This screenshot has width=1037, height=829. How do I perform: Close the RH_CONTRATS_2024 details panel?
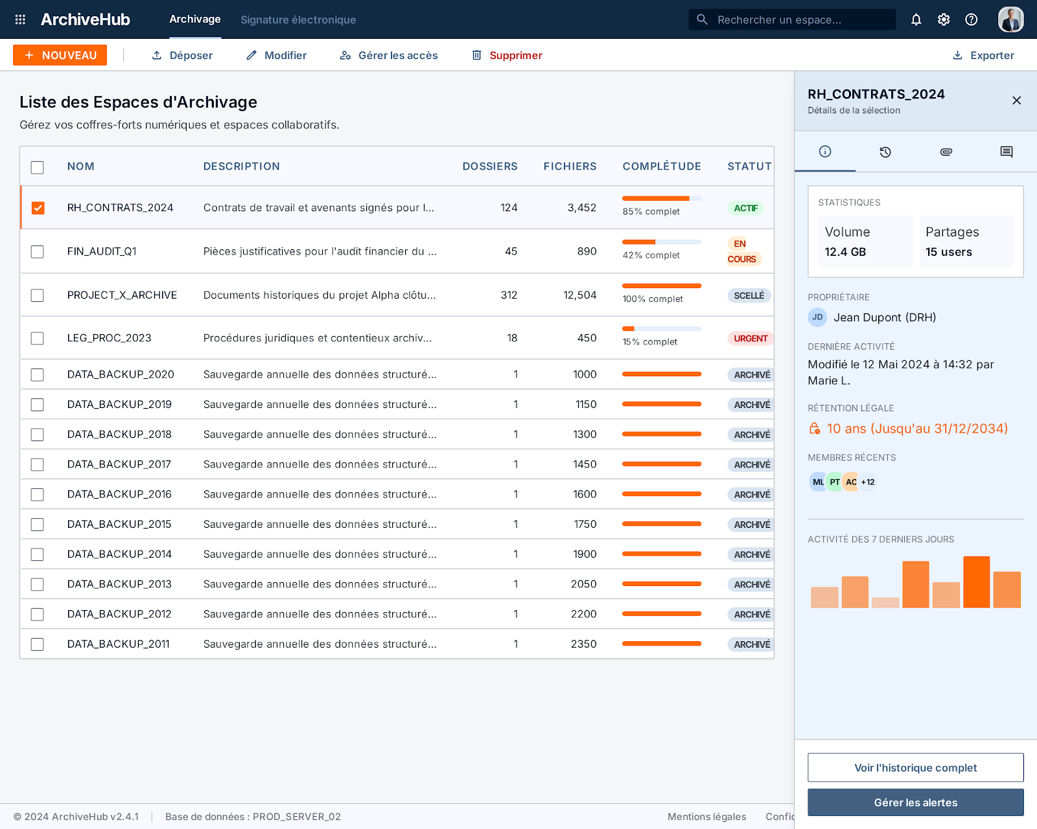pyautogui.click(x=1016, y=100)
